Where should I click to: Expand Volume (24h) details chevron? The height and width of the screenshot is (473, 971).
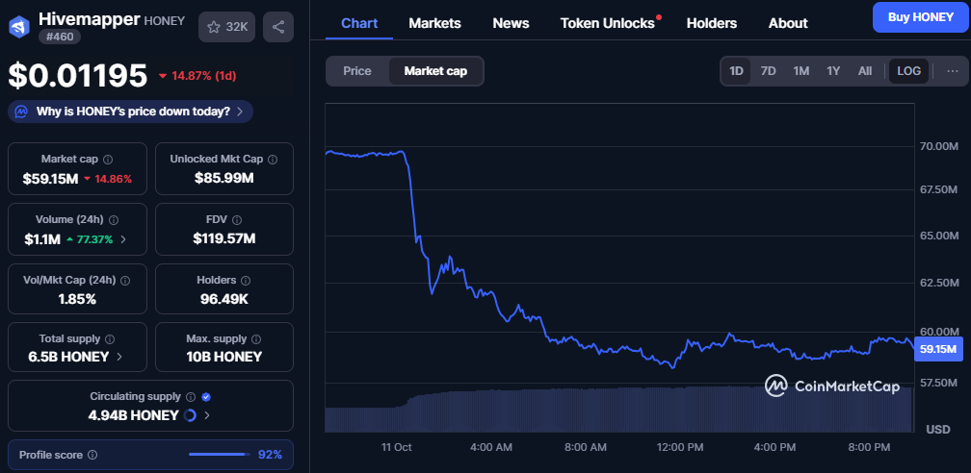click(122, 238)
